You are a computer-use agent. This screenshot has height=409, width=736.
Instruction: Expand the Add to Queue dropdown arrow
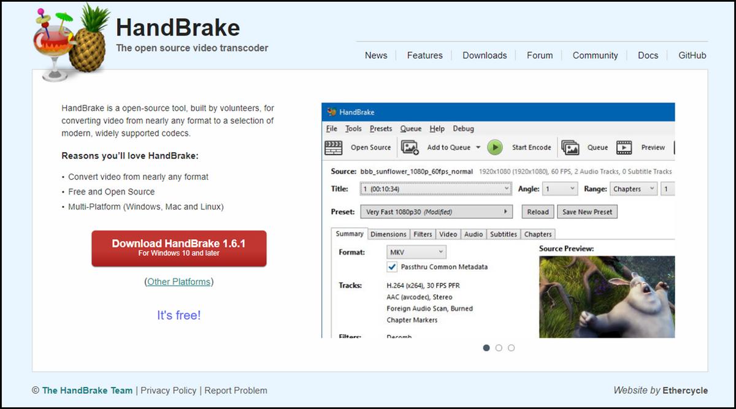click(x=477, y=147)
